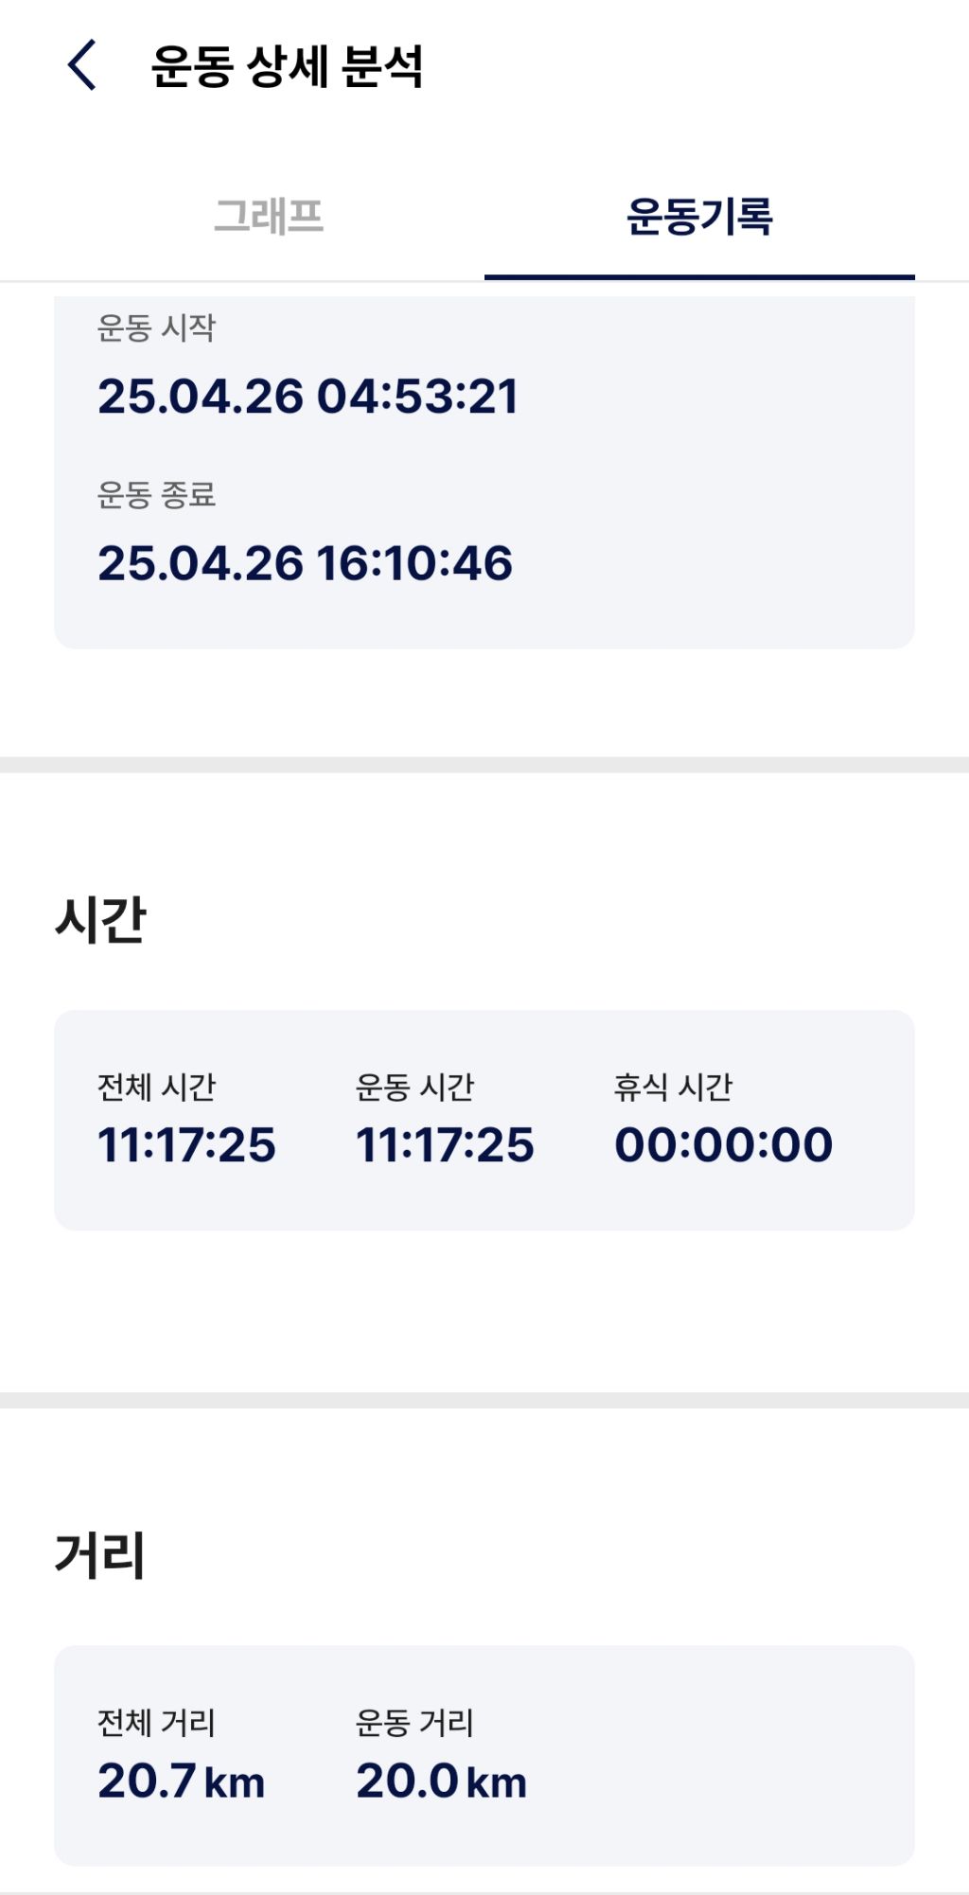Tap the 운동 시간 label
Screen dimensions: 969x1895
click(x=414, y=1087)
